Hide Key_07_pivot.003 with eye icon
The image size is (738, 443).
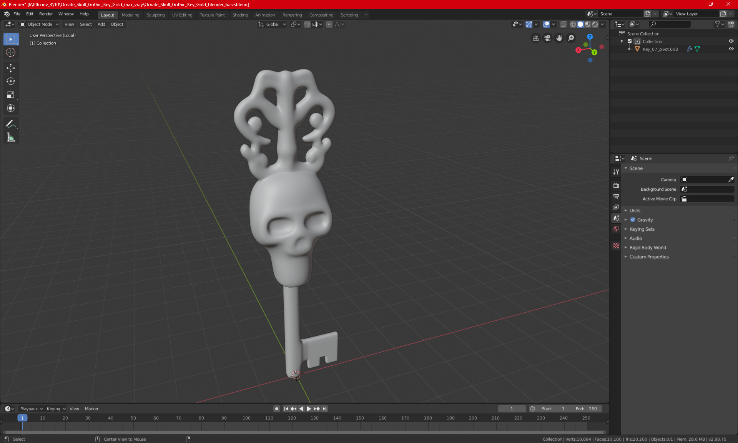(731, 49)
